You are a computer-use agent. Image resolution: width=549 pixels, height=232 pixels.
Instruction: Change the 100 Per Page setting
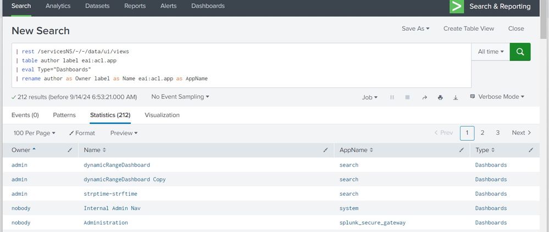tap(34, 133)
